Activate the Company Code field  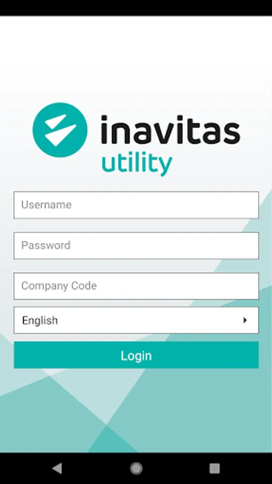pyautogui.click(x=136, y=286)
